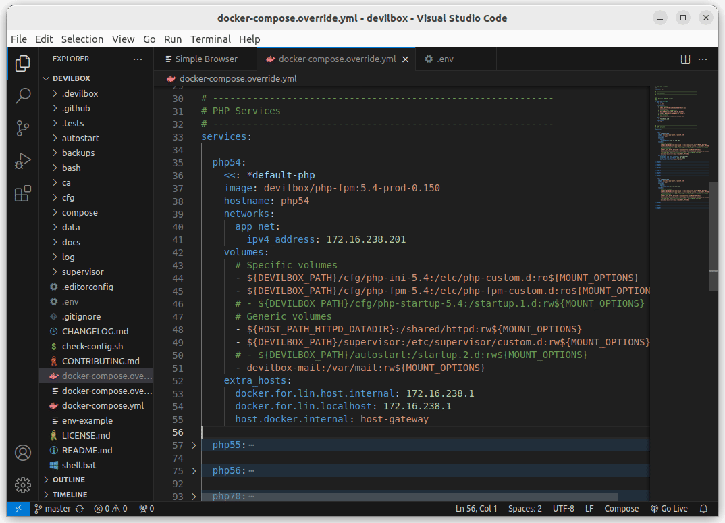The image size is (725, 523).
Task: Click the minimap code overview
Action: pyautogui.click(x=678, y=149)
